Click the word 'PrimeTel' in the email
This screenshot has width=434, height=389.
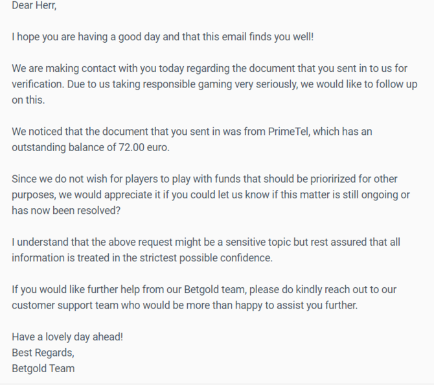(288, 132)
